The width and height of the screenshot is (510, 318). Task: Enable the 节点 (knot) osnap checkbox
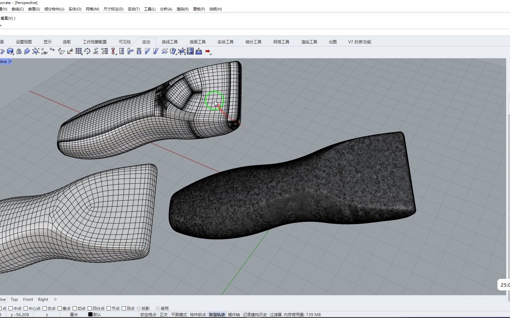coord(109,308)
